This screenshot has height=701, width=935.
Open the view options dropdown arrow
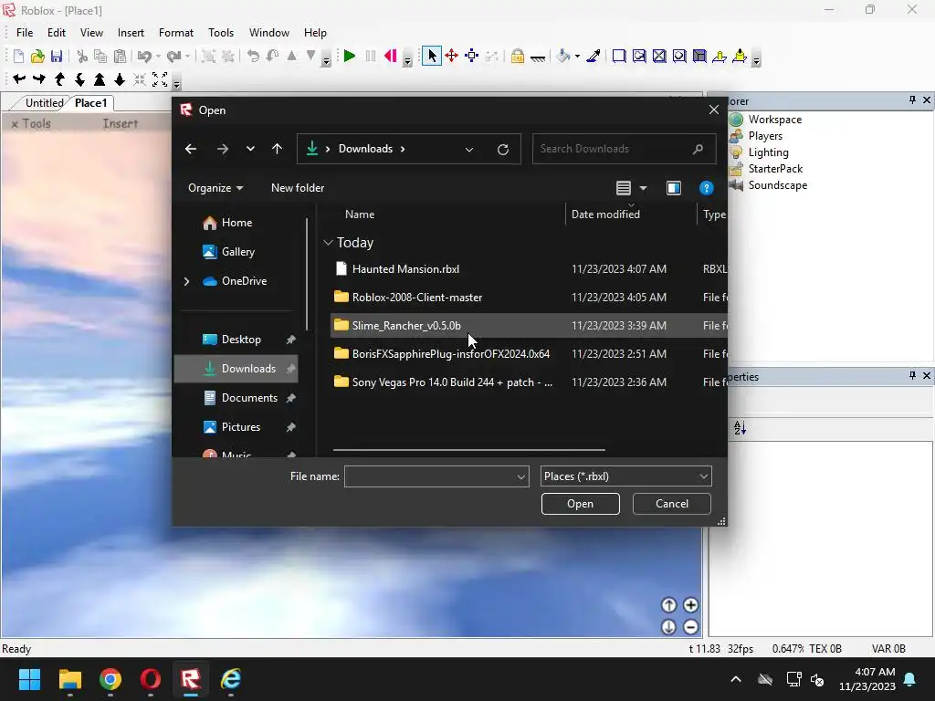pos(643,188)
